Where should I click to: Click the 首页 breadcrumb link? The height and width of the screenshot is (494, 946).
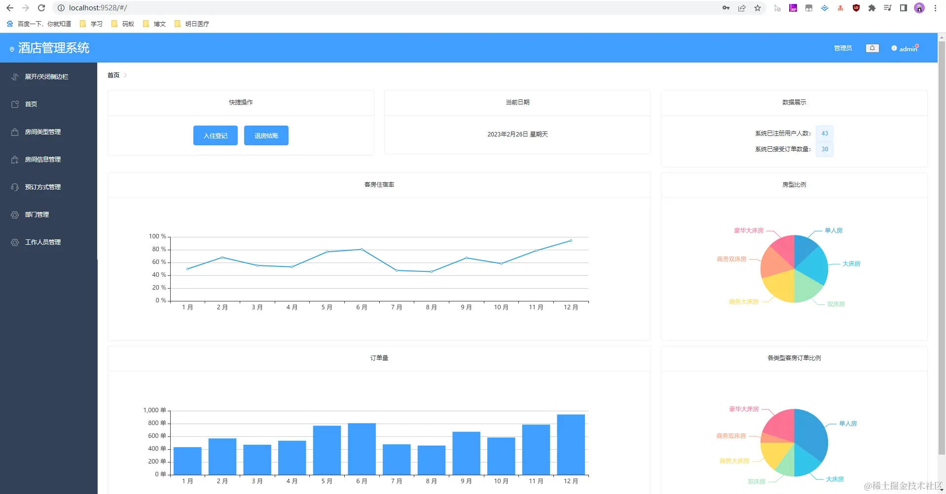(x=113, y=75)
